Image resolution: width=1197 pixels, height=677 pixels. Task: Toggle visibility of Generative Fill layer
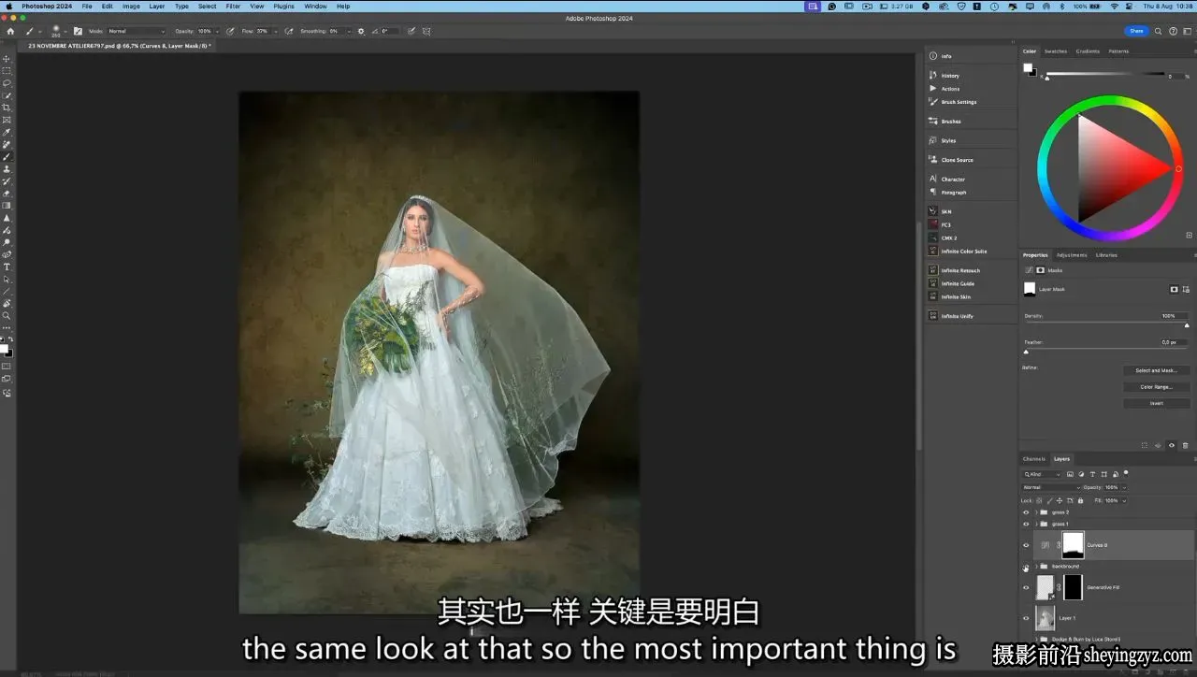coord(1026,587)
